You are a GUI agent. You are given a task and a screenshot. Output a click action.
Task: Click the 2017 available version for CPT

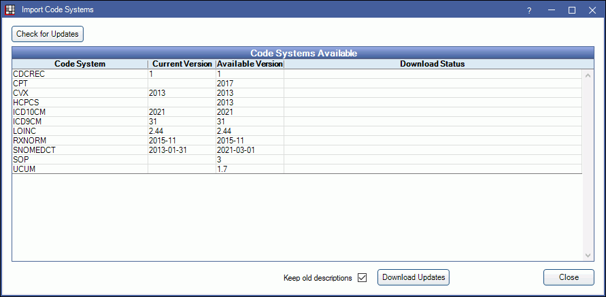click(225, 84)
